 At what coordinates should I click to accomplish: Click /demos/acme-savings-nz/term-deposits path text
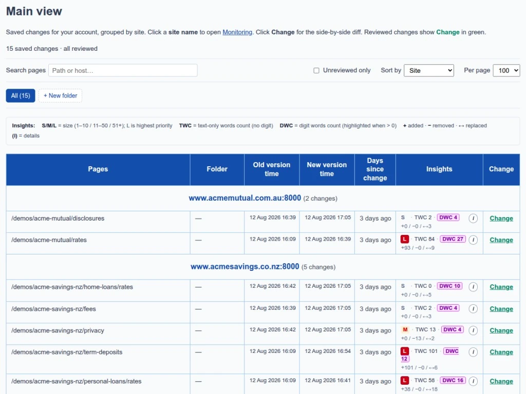[x=67, y=352]
